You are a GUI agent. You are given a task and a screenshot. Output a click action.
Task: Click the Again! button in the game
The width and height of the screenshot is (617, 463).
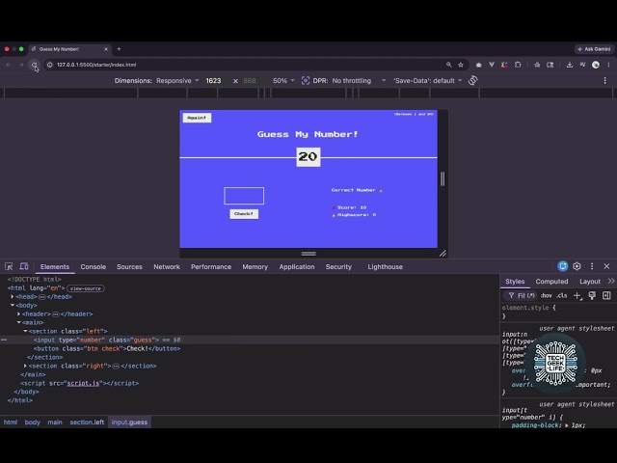(x=197, y=118)
